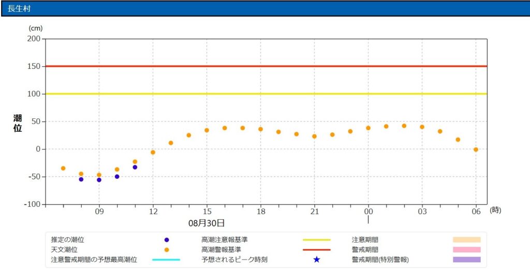Image resolution: width=530 pixels, height=273 pixels.
Task: Click the orange tide point at 18 o'clock
Action: tap(261, 129)
